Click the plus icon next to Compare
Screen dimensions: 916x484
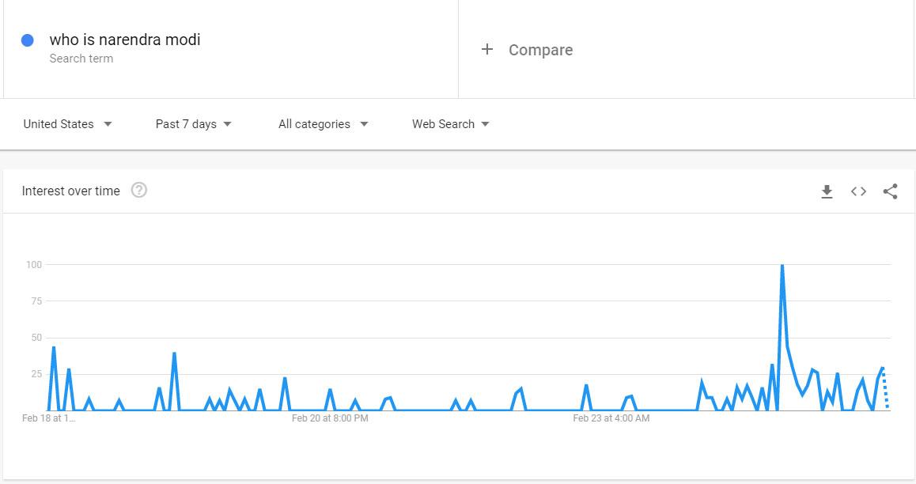click(487, 49)
